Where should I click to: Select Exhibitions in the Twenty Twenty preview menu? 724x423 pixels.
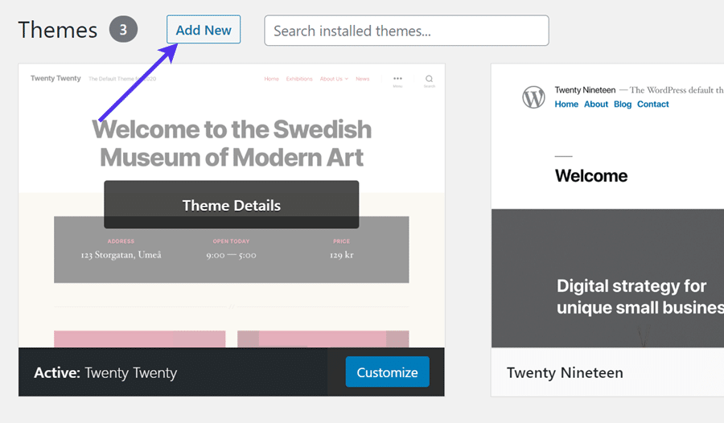(x=299, y=79)
